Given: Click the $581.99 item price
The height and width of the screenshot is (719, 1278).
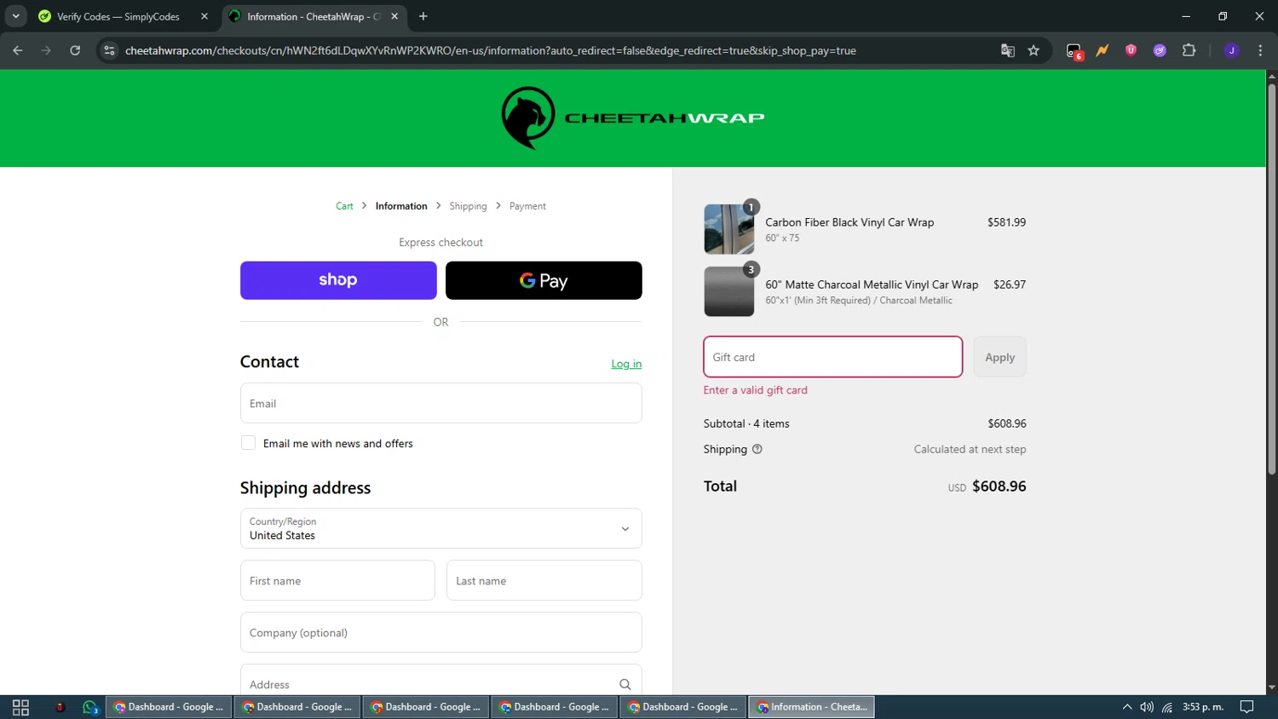Looking at the screenshot, I should 1006,222.
